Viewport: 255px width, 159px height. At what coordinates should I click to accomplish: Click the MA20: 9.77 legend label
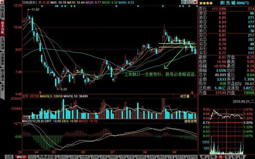coord(93,3)
